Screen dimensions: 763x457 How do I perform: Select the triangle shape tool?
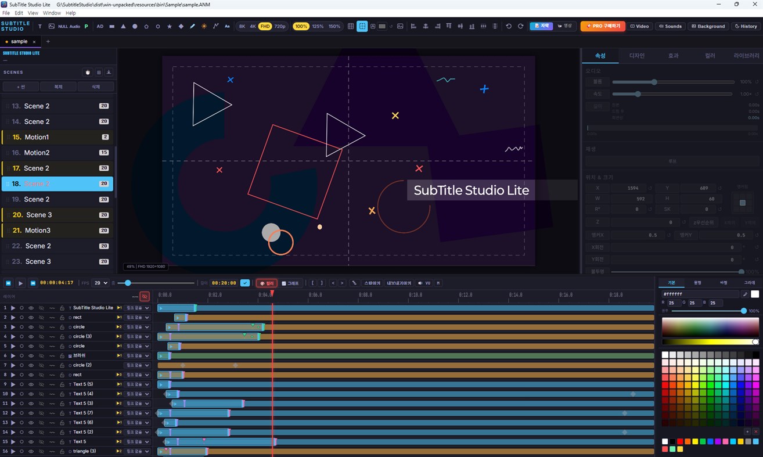coord(123,26)
